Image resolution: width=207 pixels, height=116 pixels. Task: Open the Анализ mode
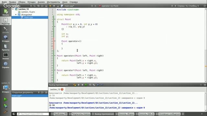click(5, 56)
